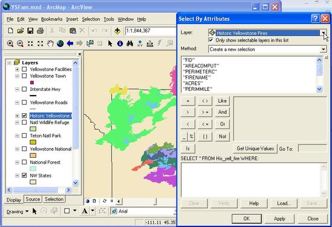Viewport: 332px width, 227px height.
Task: Open the Layer dropdown in Select By Attributes
Action: click(324, 33)
